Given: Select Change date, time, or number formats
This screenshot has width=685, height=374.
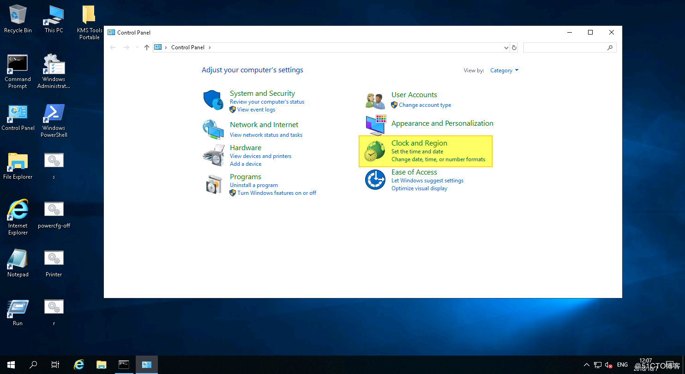Looking at the screenshot, I should click(438, 159).
